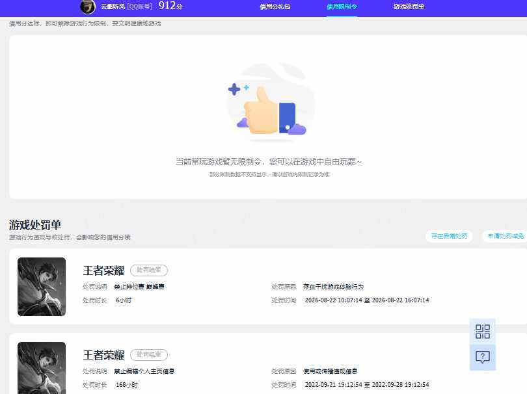Click the 申请处罚减免 button
This screenshot has height=394, width=527.
pyautogui.click(x=506, y=236)
